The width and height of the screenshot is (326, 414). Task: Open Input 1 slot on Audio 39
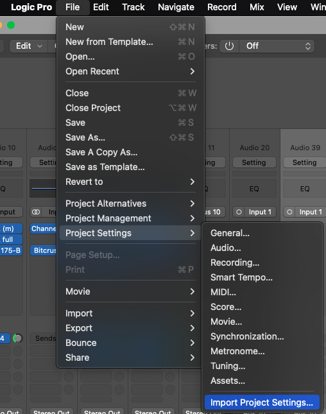click(x=311, y=212)
